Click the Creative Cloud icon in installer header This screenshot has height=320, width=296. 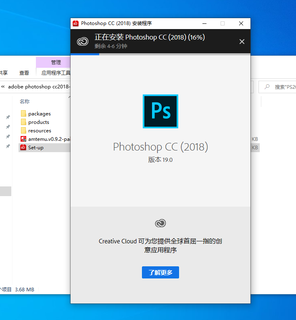[x=83, y=42]
